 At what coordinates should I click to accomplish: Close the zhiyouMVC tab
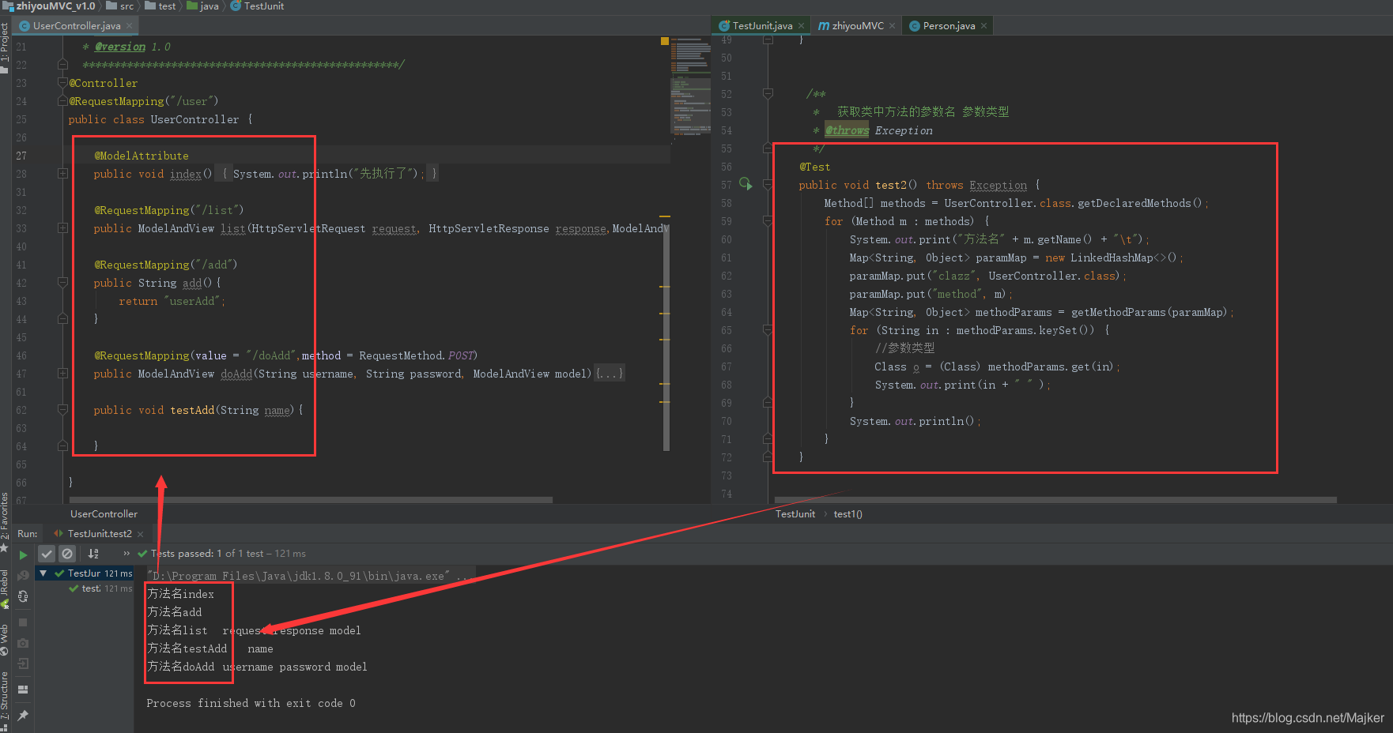point(892,26)
